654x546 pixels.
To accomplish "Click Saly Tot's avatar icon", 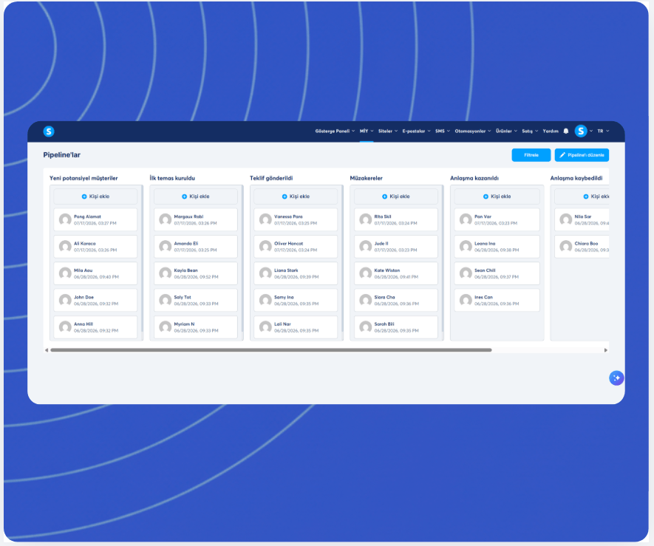I will pyautogui.click(x=166, y=300).
